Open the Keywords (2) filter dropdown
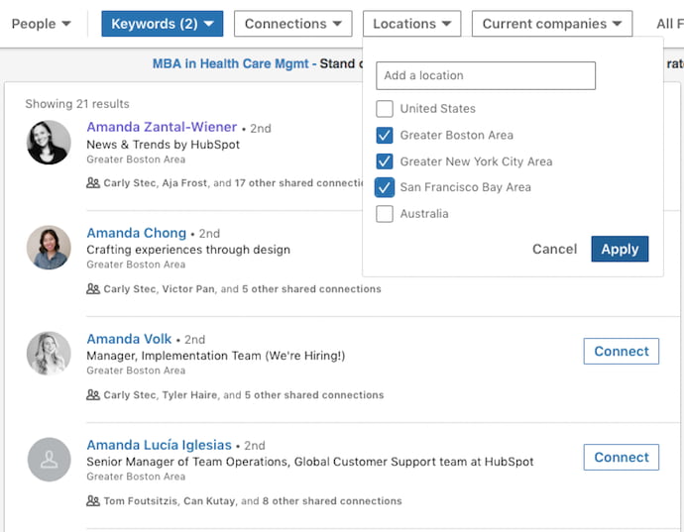The width and height of the screenshot is (684, 532). click(x=162, y=24)
